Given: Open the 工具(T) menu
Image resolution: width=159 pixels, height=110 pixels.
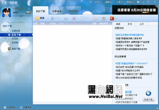Looking at the screenshot, I should coord(120,2).
